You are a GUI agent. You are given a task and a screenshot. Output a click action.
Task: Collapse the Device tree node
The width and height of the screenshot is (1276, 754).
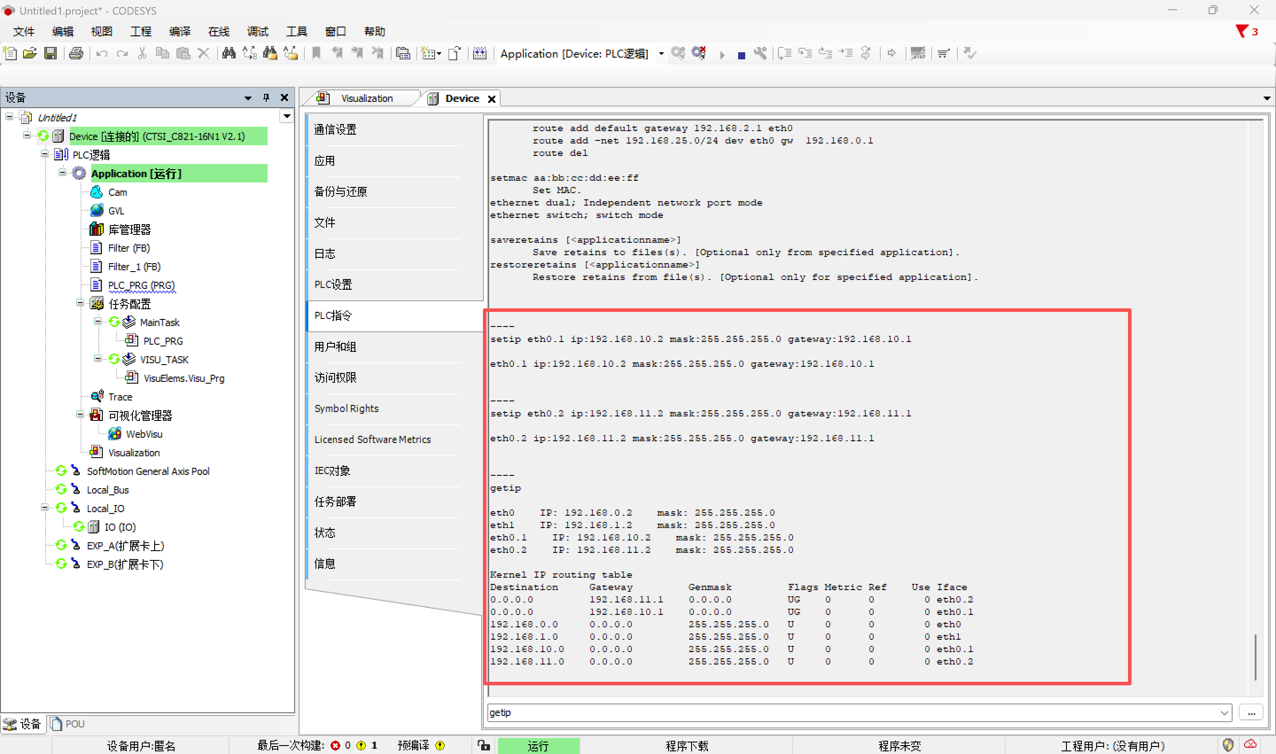tap(27, 135)
